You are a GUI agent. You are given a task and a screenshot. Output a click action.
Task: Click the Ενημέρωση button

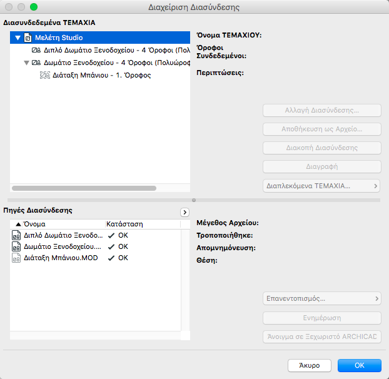[x=321, y=318]
